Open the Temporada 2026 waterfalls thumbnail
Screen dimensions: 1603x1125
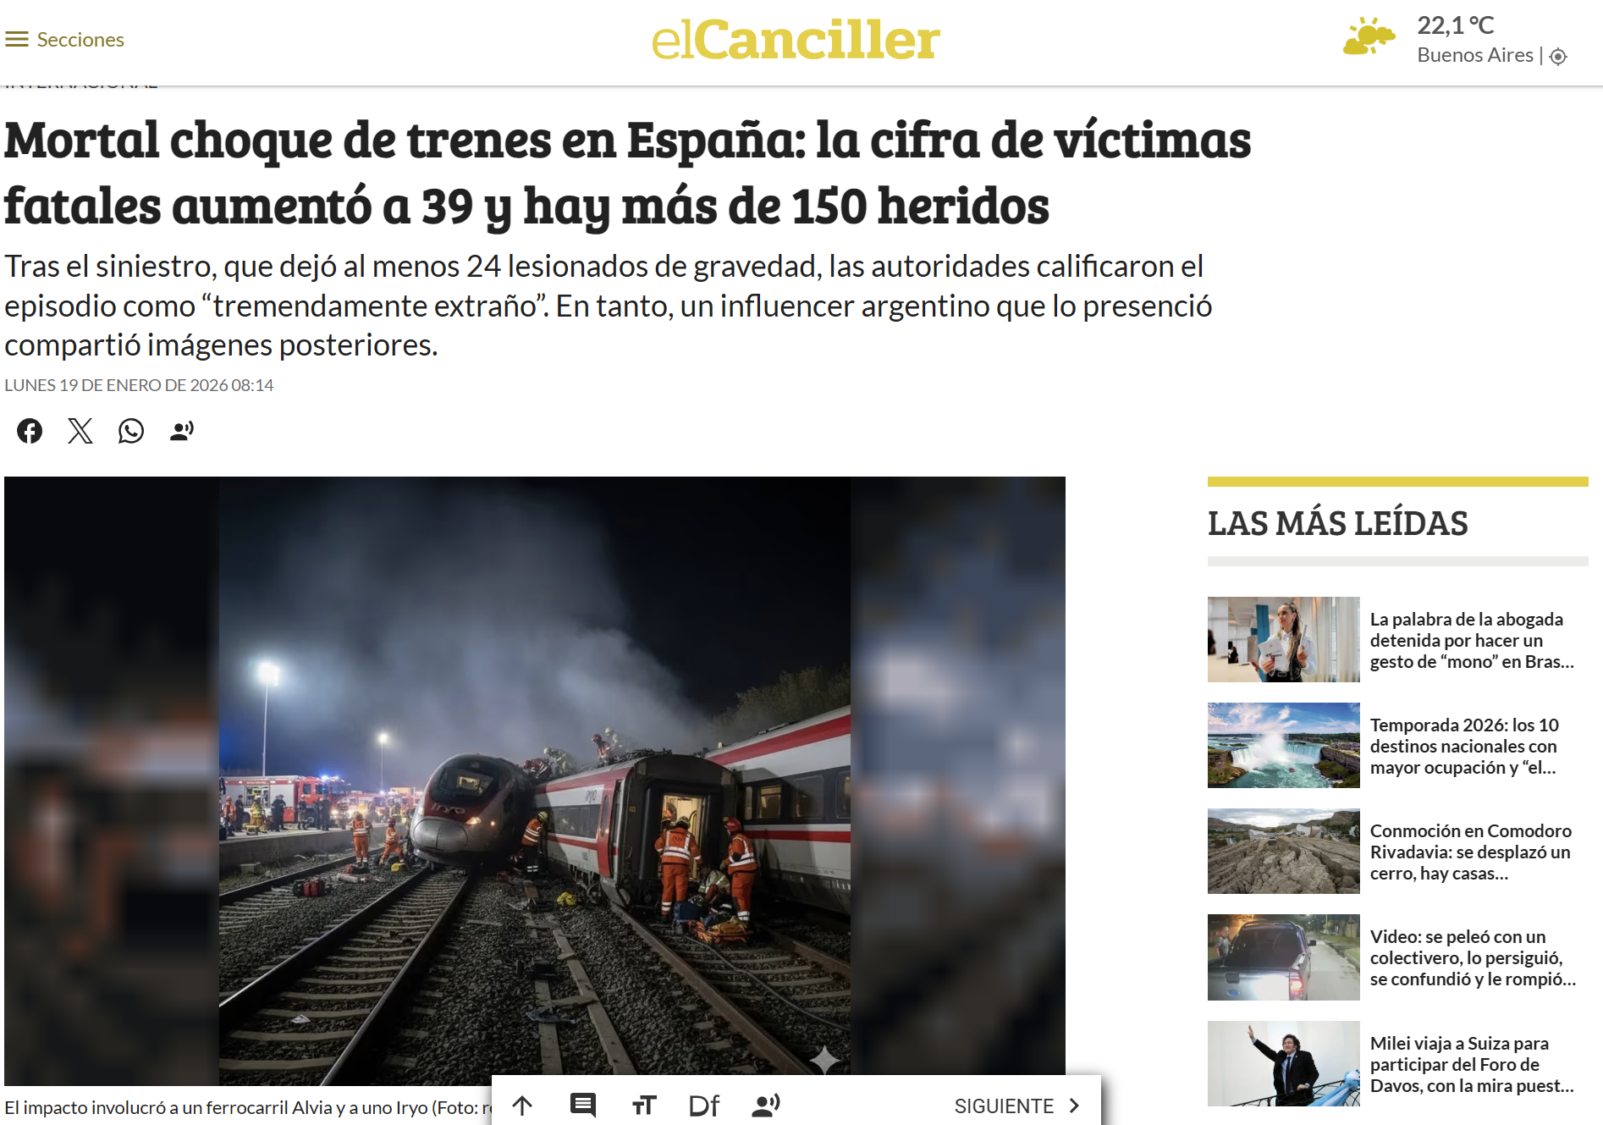click(1284, 746)
